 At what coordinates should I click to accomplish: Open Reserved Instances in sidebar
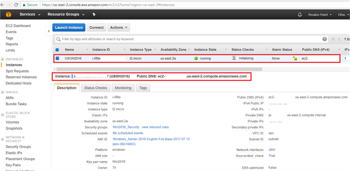click(21, 77)
